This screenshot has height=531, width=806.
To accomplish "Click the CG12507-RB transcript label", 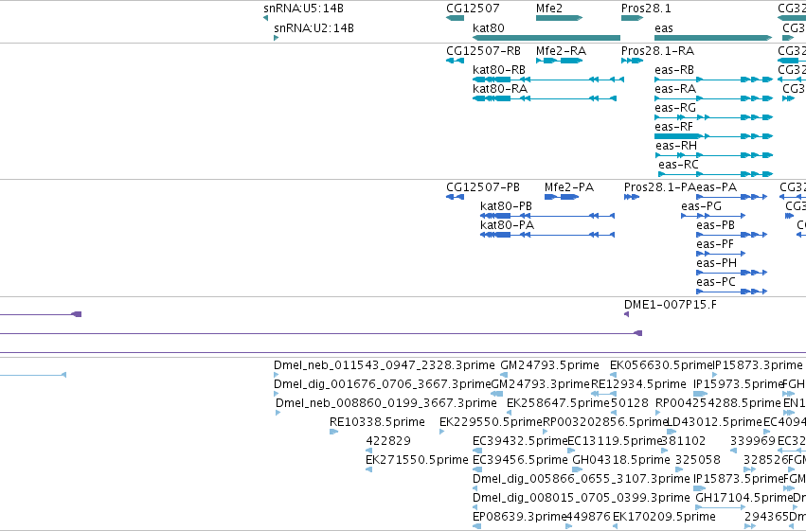I will 483,51.
